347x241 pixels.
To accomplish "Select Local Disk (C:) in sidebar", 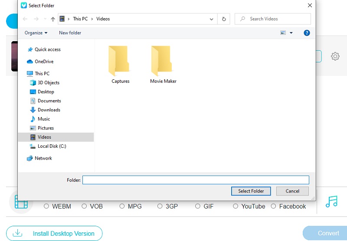I will click(52, 146).
